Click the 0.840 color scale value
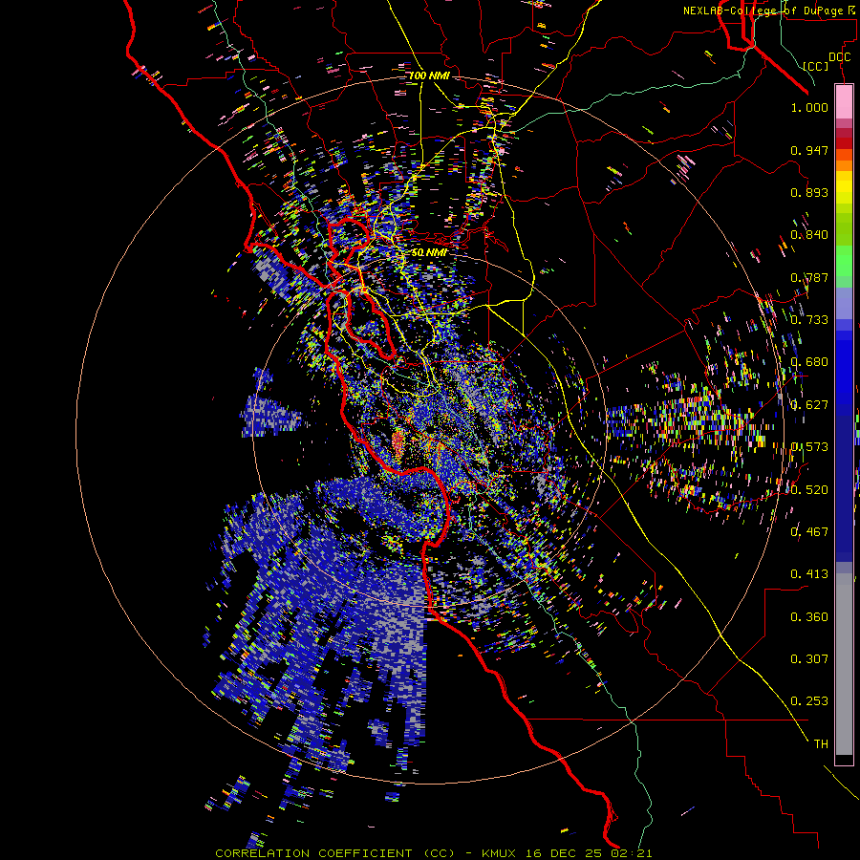Viewport: 860px width, 860px height. tap(809, 235)
